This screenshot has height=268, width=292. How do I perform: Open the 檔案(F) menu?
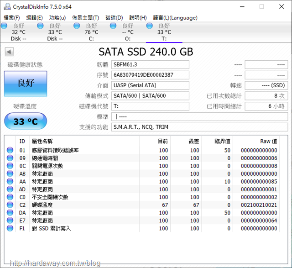(12, 18)
